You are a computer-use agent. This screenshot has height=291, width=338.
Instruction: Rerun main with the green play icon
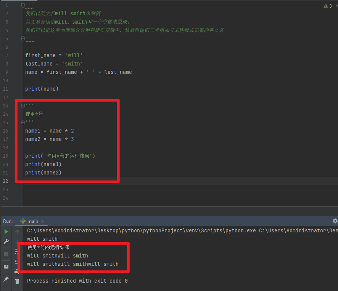[x=6, y=232]
